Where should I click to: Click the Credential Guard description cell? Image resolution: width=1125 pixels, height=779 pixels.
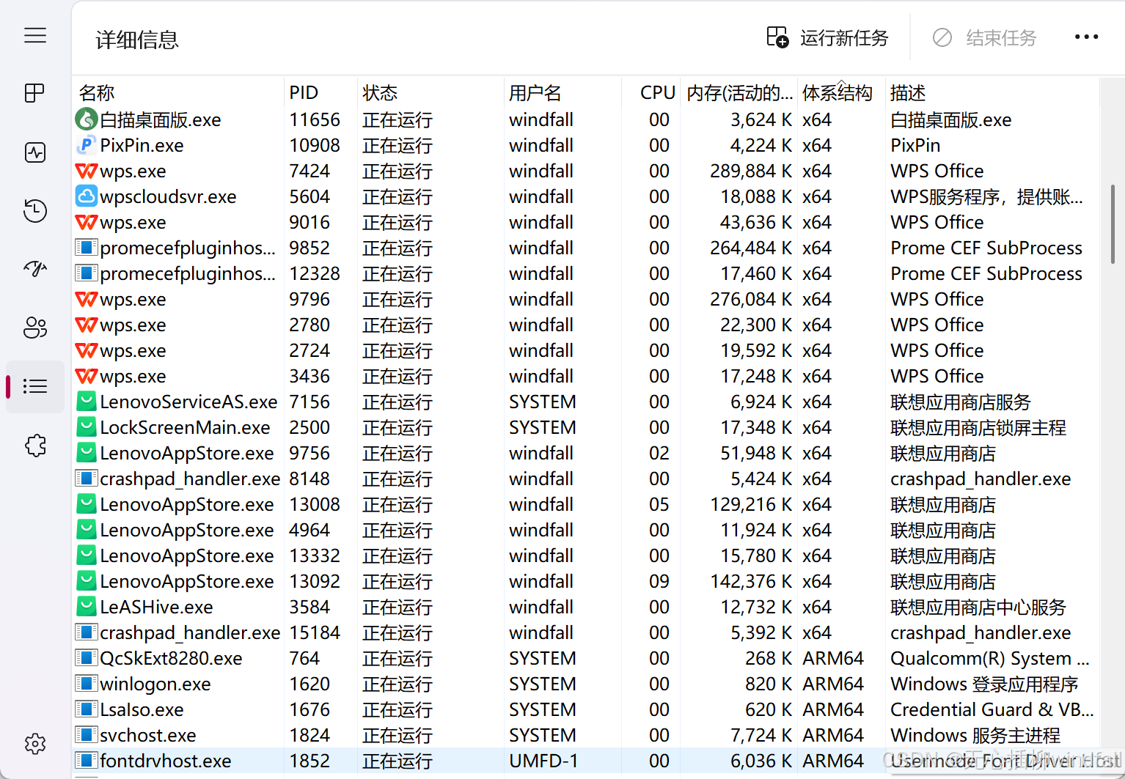pyautogui.click(x=992, y=709)
